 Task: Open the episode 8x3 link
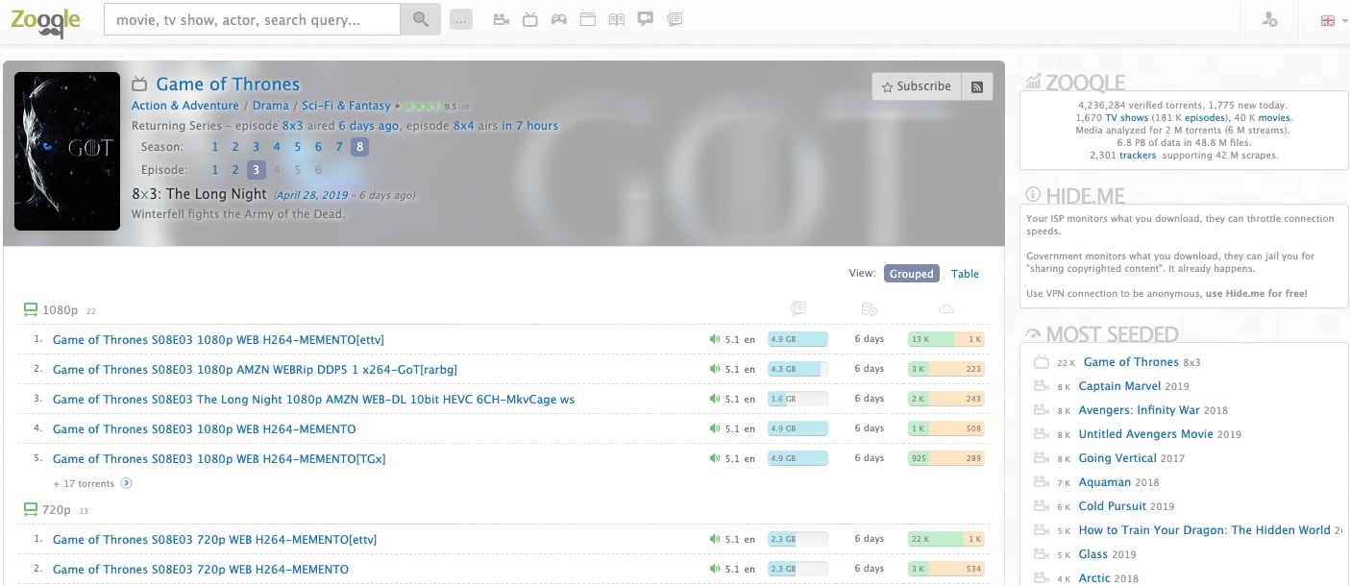coord(293,126)
